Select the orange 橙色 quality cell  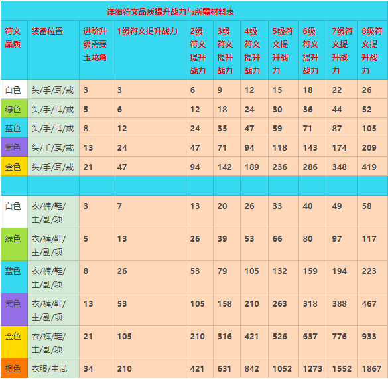14,368
